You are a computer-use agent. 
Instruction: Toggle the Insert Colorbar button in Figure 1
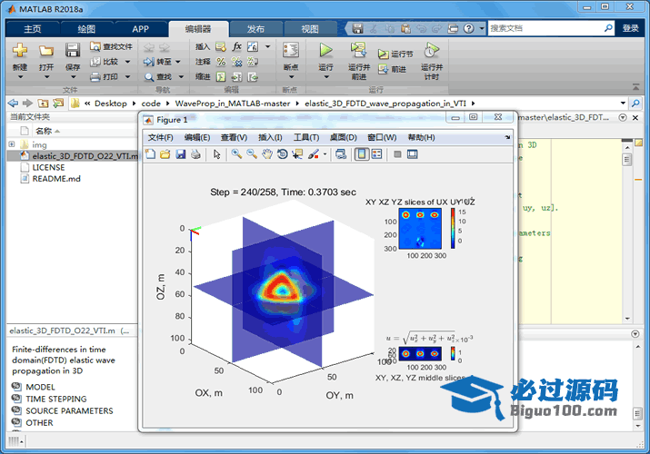[362, 154]
